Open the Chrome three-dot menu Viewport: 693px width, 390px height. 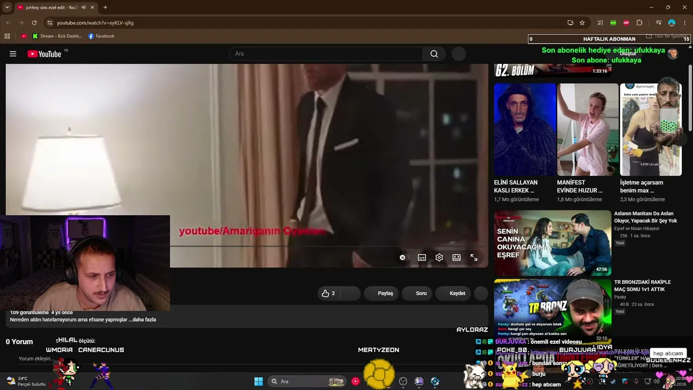685,23
